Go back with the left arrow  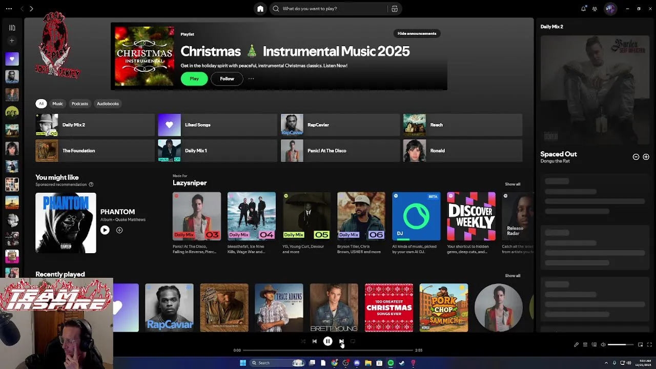[x=22, y=9]
